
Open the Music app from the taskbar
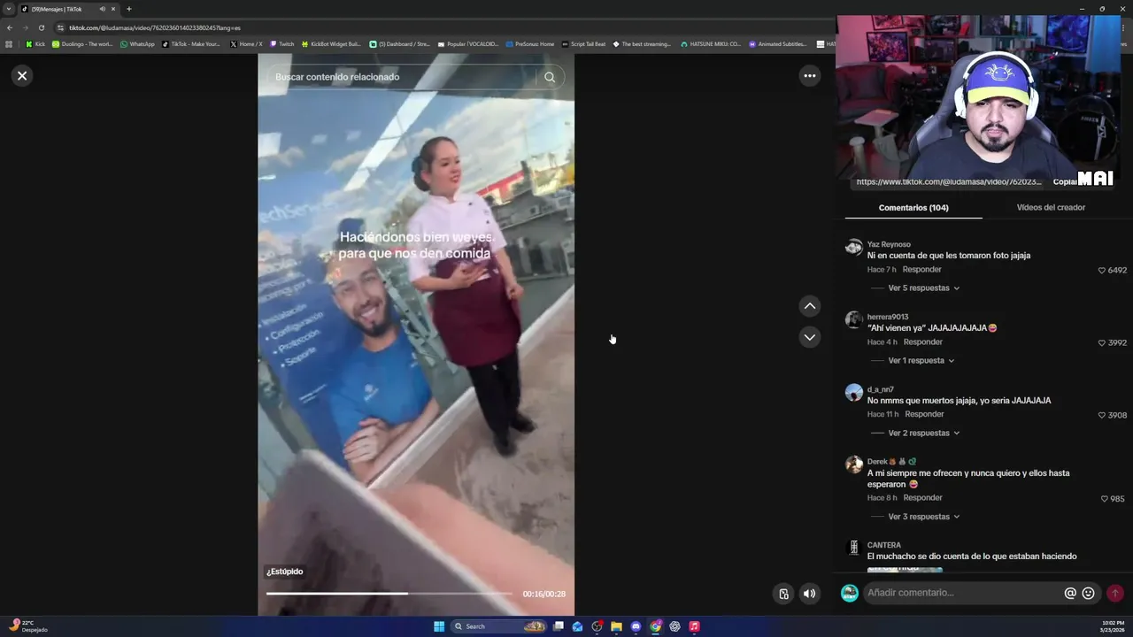[694, 626]
